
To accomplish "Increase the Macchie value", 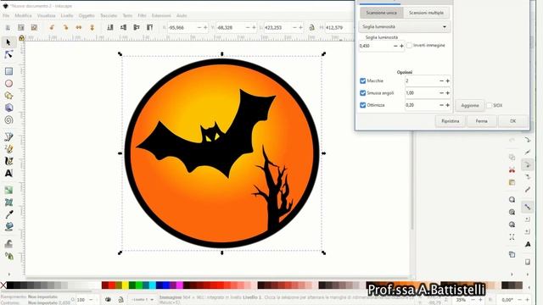I will pos(447,81).
